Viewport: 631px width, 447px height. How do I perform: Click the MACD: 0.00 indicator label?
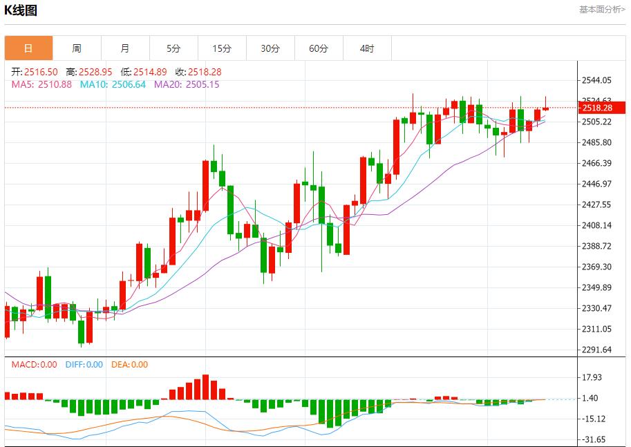(34, 365)
